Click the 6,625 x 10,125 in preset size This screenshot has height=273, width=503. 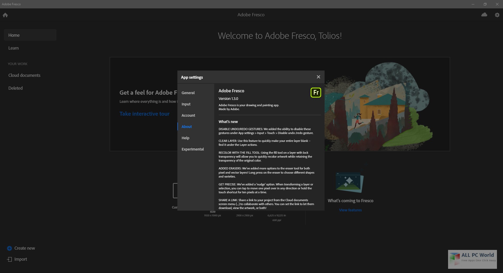pos(277,216)
